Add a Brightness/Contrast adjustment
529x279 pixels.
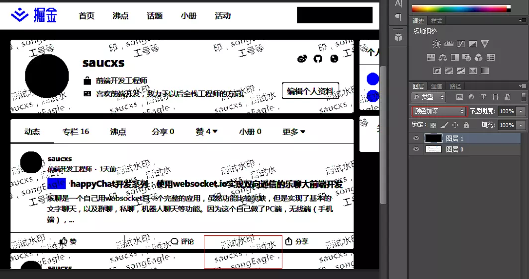pyautogui.click(x=437, y=44)
